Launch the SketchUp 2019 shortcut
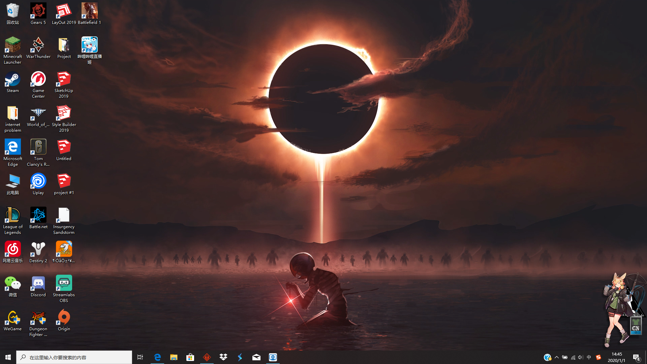 [x=64, y=85]
